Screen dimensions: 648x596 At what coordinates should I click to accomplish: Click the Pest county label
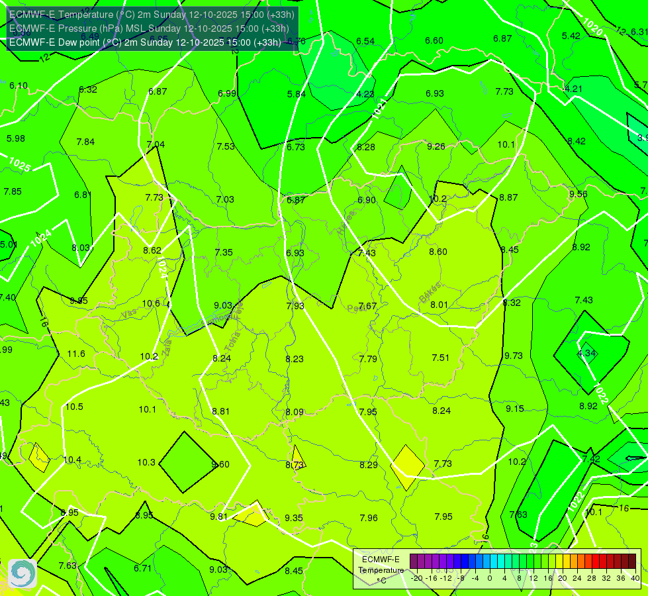pyautogui.click(x=355, y=308)
